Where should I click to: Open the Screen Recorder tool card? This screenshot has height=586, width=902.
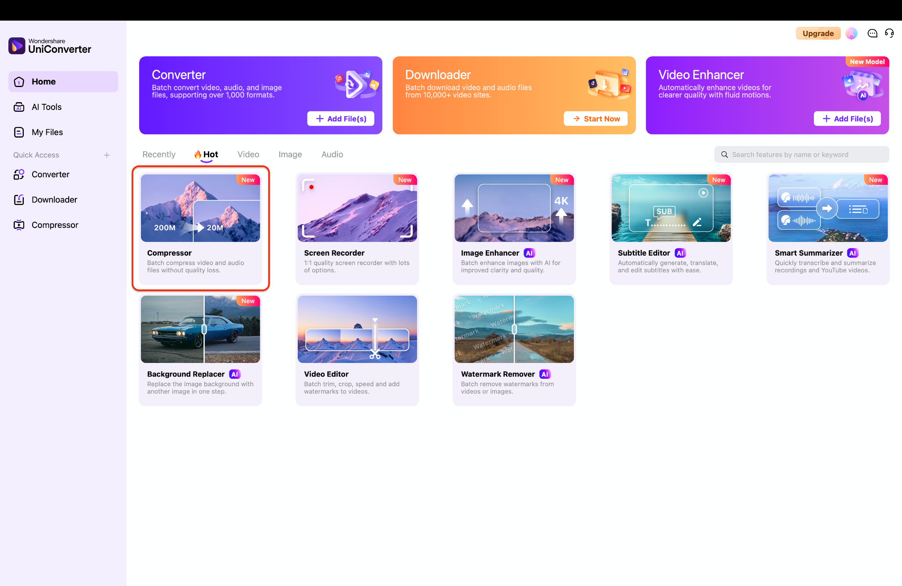357,227
